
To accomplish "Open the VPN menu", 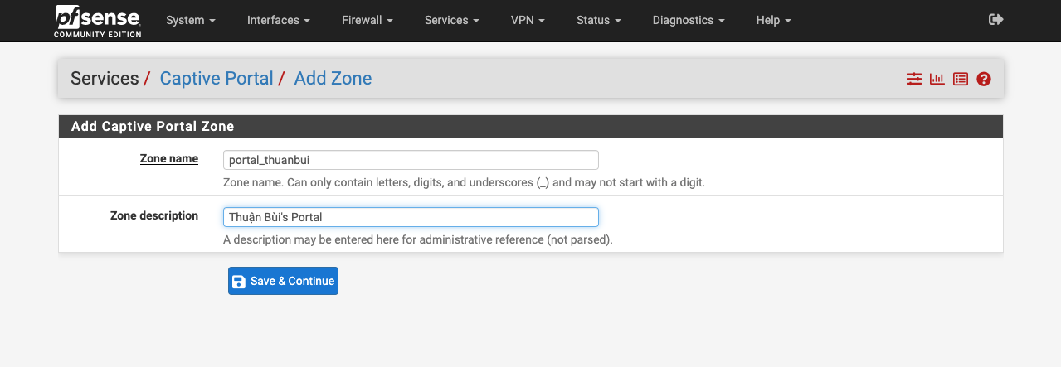I will pyautogui.click(x=527, y=20).
